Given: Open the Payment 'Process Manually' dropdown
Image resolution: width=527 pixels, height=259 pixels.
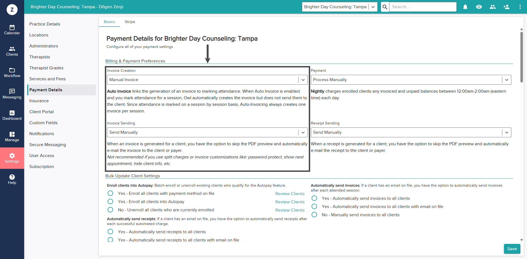Looking at the screenshot, I should (411, 80).
